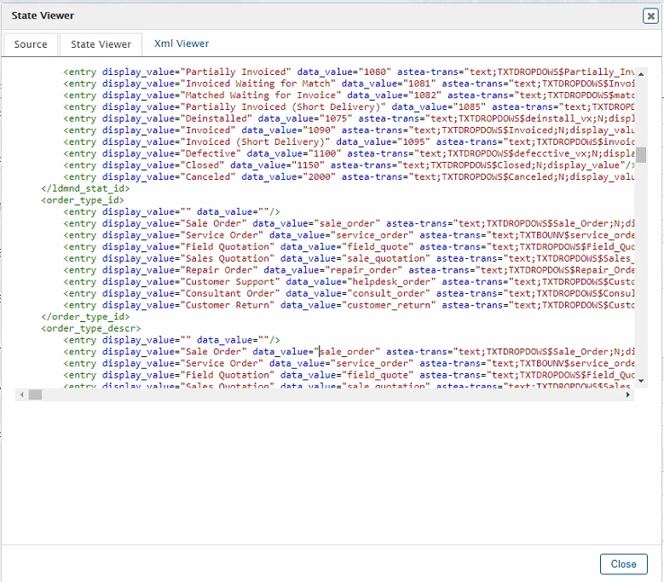The height and width of the screenshot is (582, 664).
Task: Click the vertical scrollbar down arrow
Action: [641, 381]
